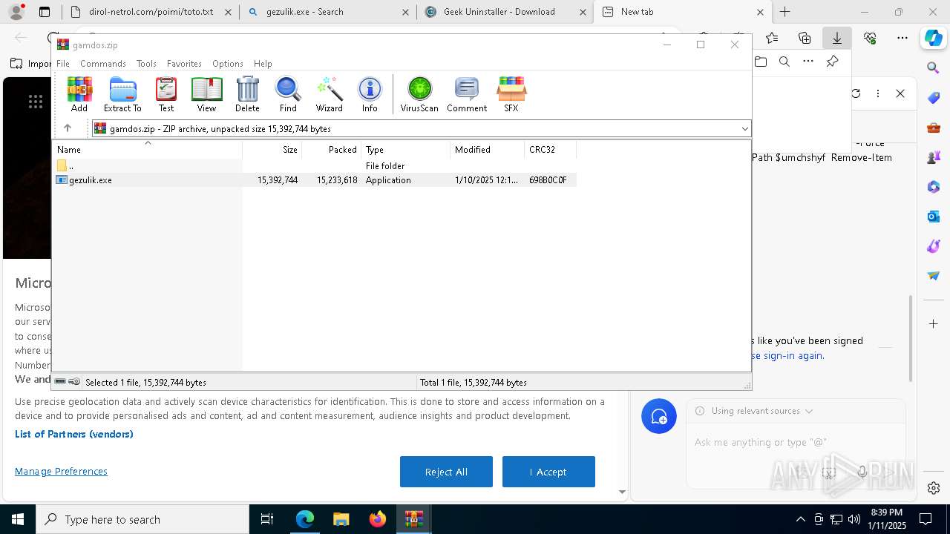Click the sign-in again link

point(793,356)
